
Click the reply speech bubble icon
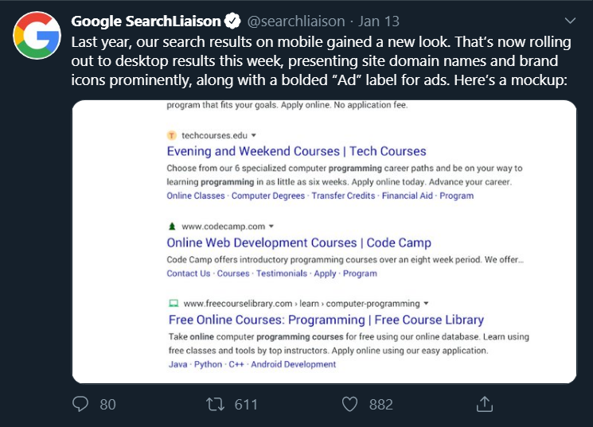click(x=80, y=404)
